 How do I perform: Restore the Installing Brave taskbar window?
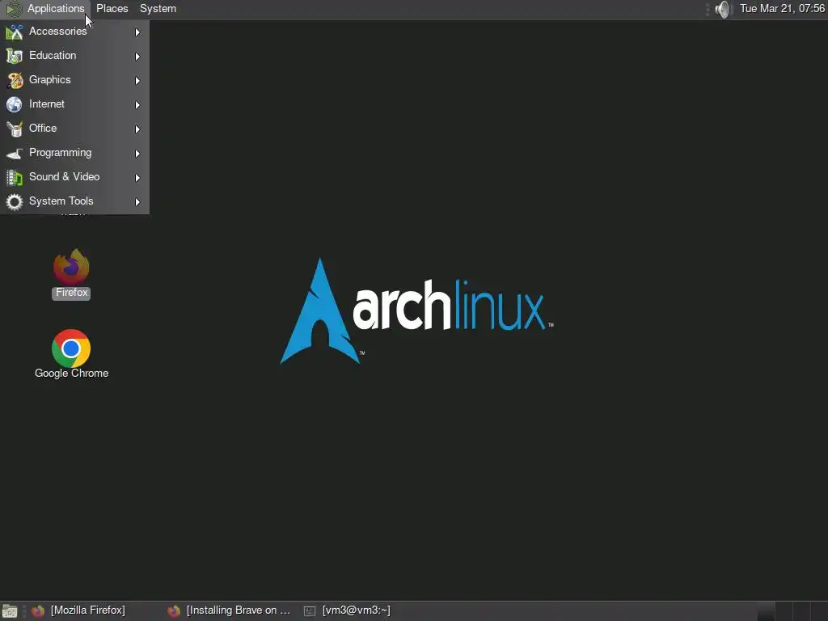(x=229, y=610)
